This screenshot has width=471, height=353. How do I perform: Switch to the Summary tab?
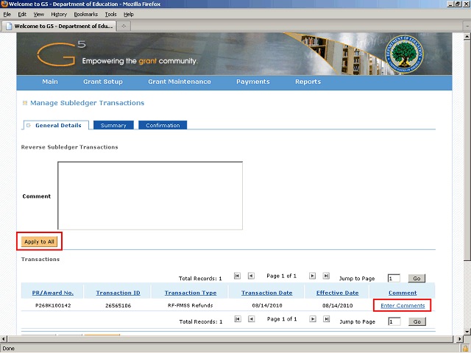coord(113,125)
